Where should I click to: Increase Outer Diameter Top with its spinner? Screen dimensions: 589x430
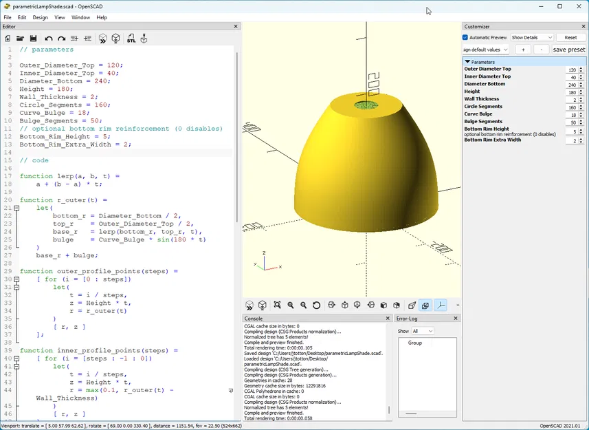point(581,67)
